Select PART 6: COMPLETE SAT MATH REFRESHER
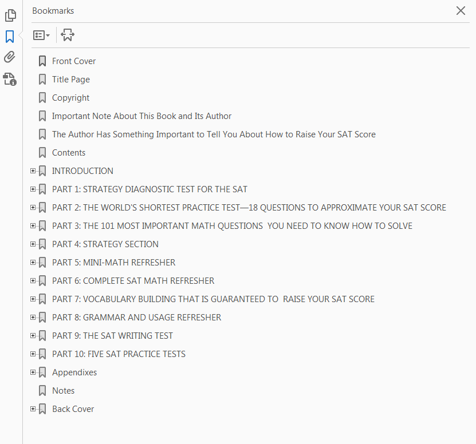 click(133, 281)
